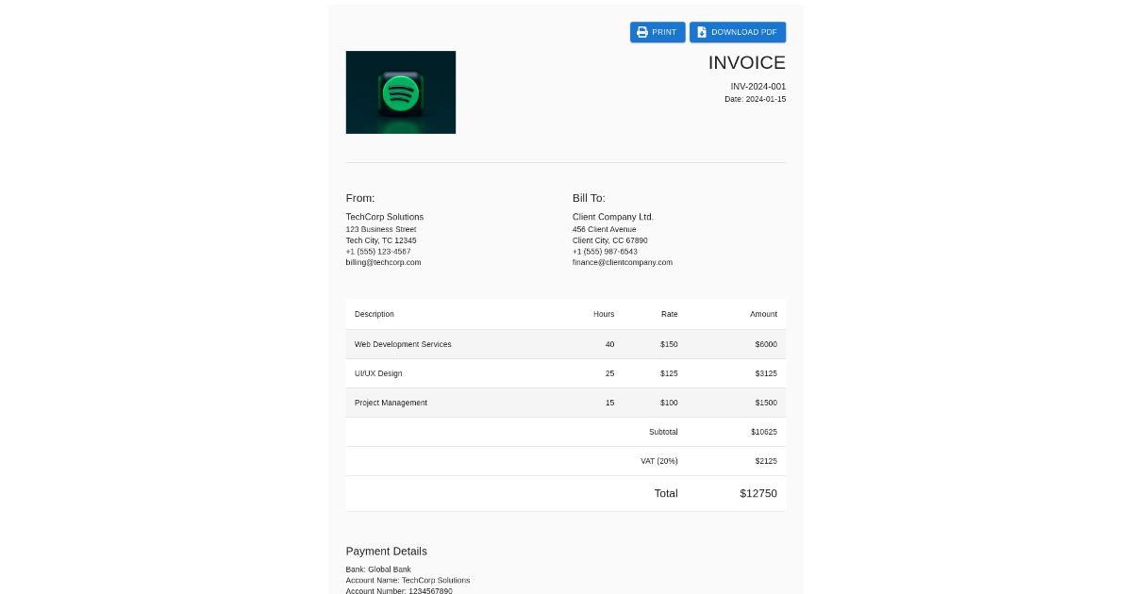Select the INVOICE heading
This screenshot has width=1132, height=594.
pyautogui.click(x=746, y=63)
